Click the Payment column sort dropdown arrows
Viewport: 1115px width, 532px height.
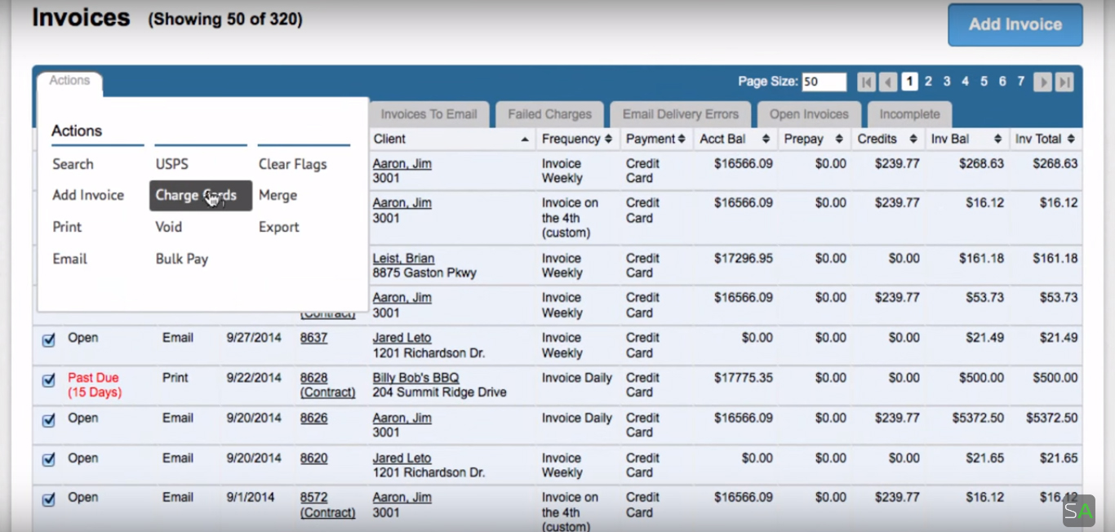pos(682,140)
